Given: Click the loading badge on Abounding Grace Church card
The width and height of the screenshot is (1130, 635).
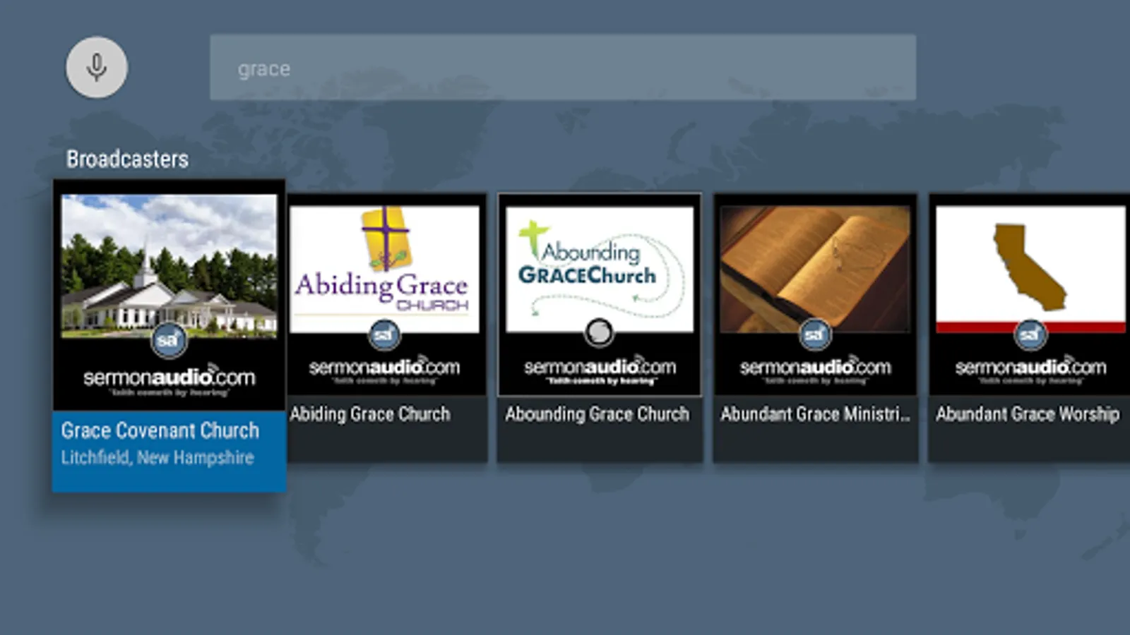Looking at the screenshot, I should coord(599,332).
